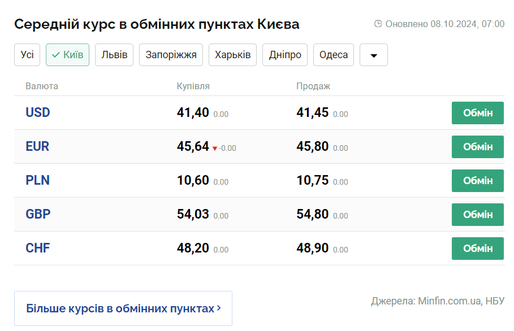Select the Київ city filter
Viewport: 514px width, 331px height.
67,55
